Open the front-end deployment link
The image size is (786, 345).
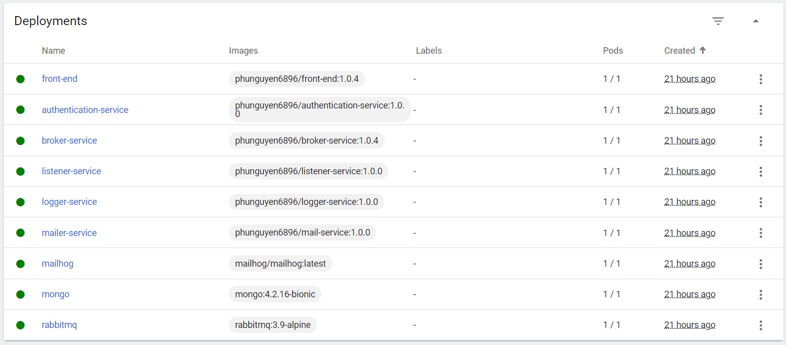[59, 79]
